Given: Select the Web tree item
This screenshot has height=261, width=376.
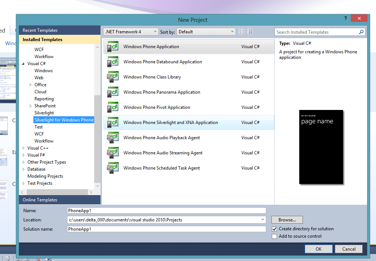Looking at the screenshot, I should coord(39,78).
